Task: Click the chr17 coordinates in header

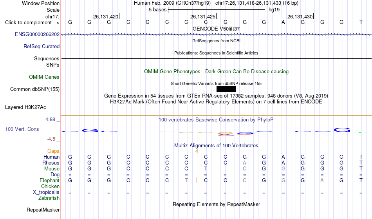Action: (248, 3)
